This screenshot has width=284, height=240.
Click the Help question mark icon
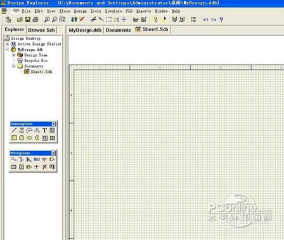221,20
